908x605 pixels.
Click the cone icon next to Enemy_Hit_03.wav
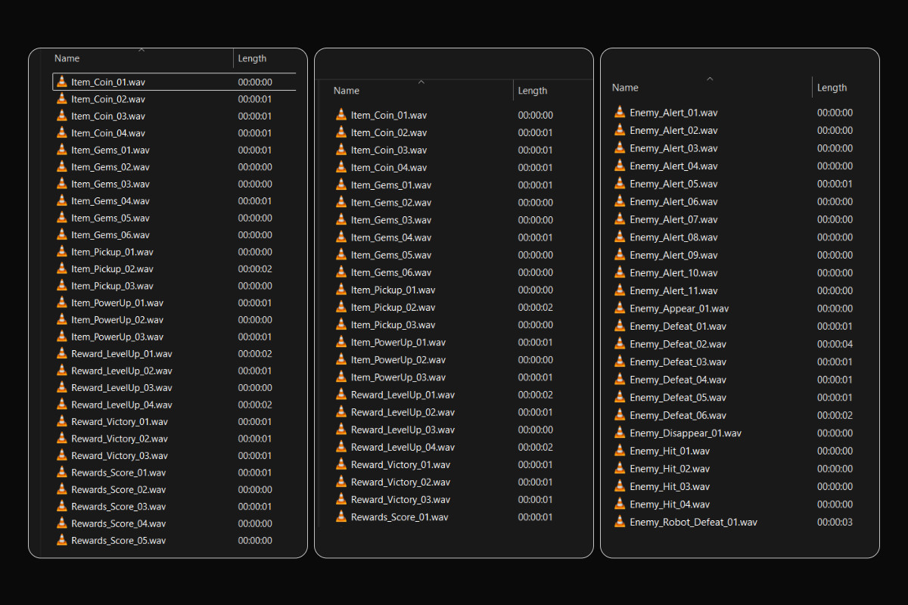pyautogui.click(x=620, y=486)
